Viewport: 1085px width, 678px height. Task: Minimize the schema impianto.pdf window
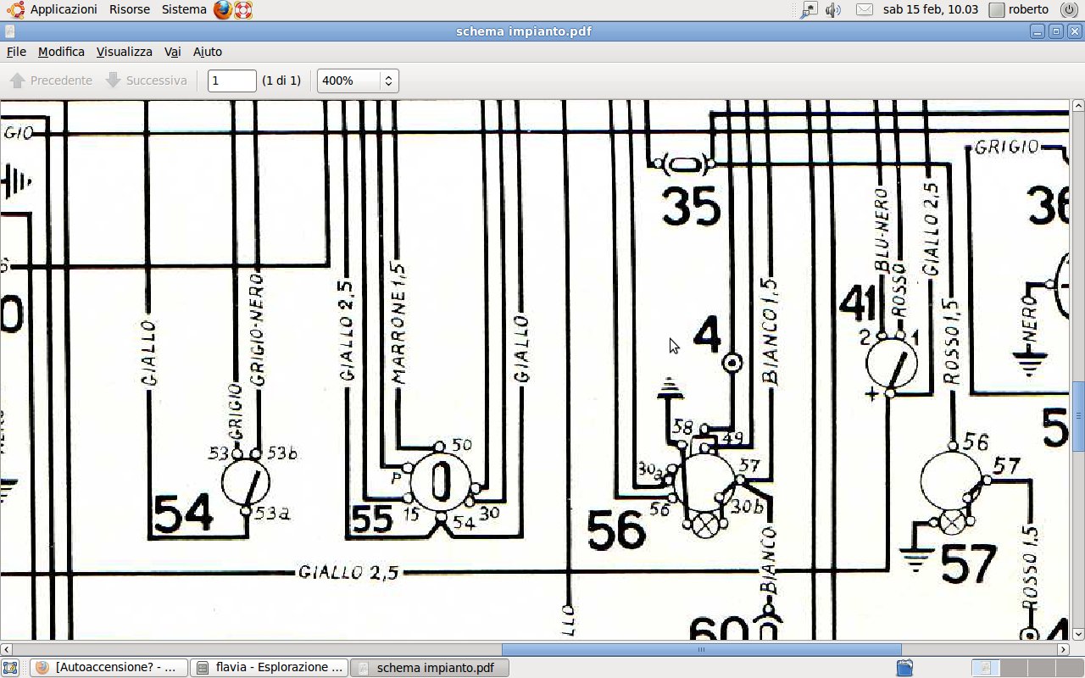pyautogui.click(x=1038, y=31)
